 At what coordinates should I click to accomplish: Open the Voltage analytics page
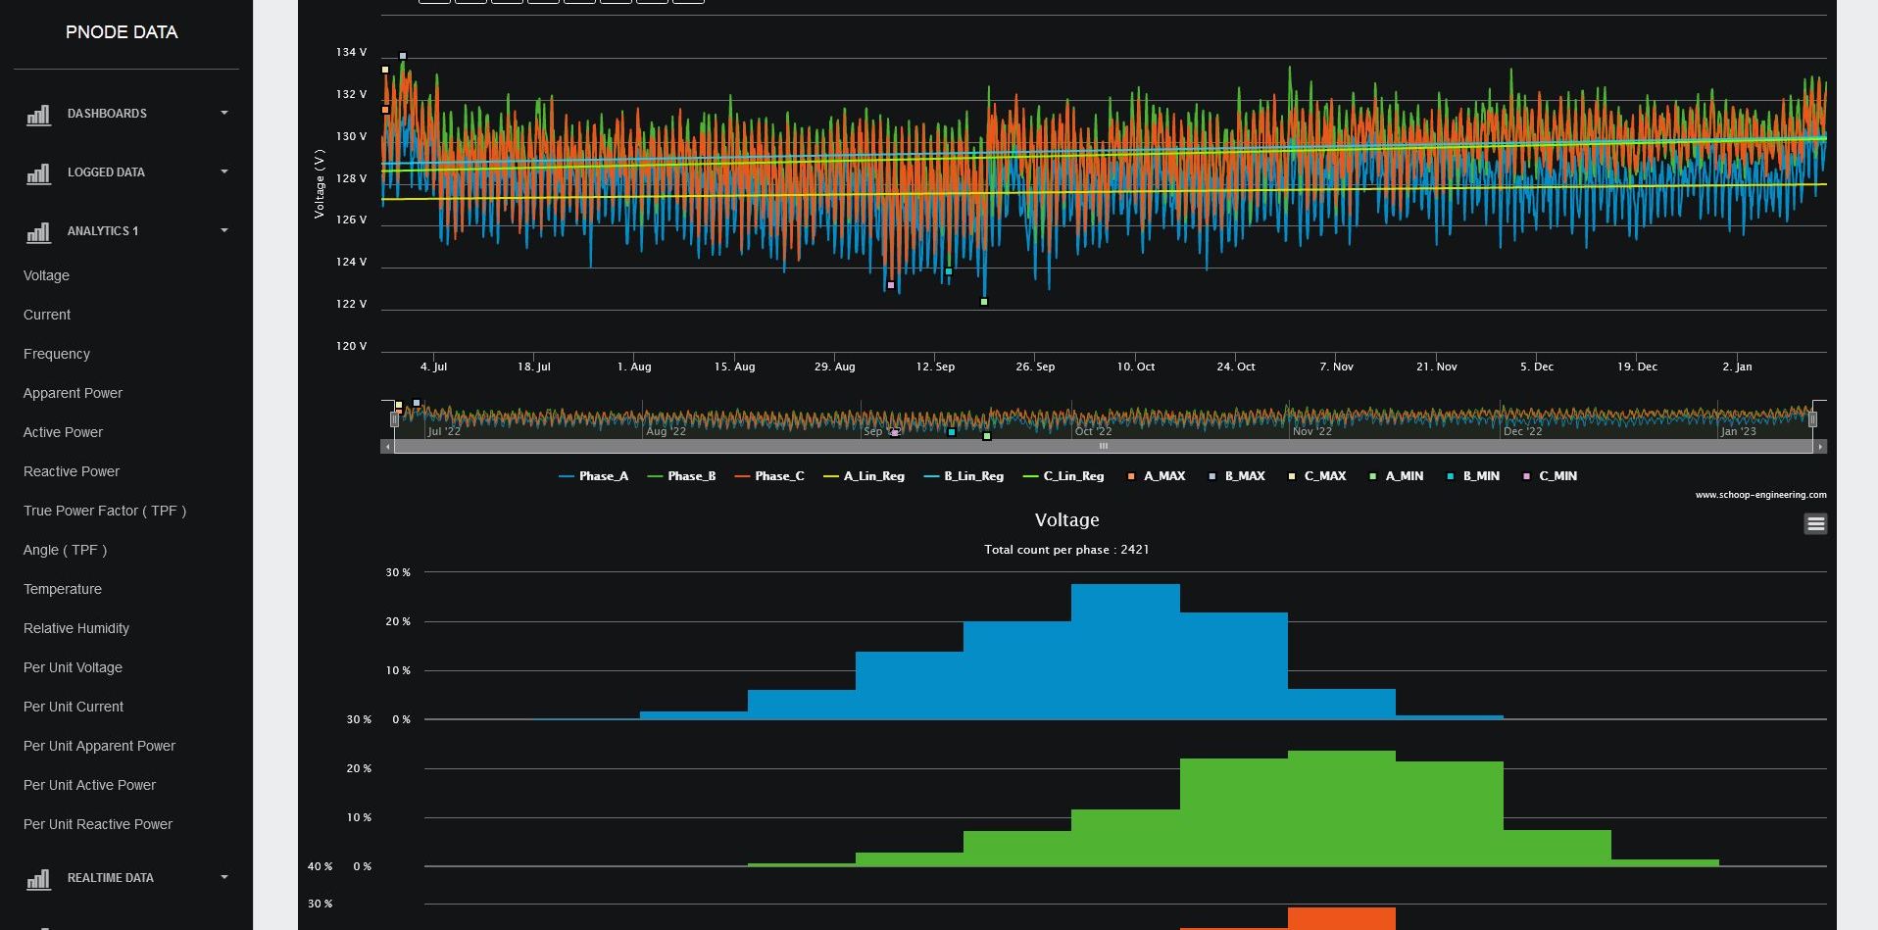(46, 275)
